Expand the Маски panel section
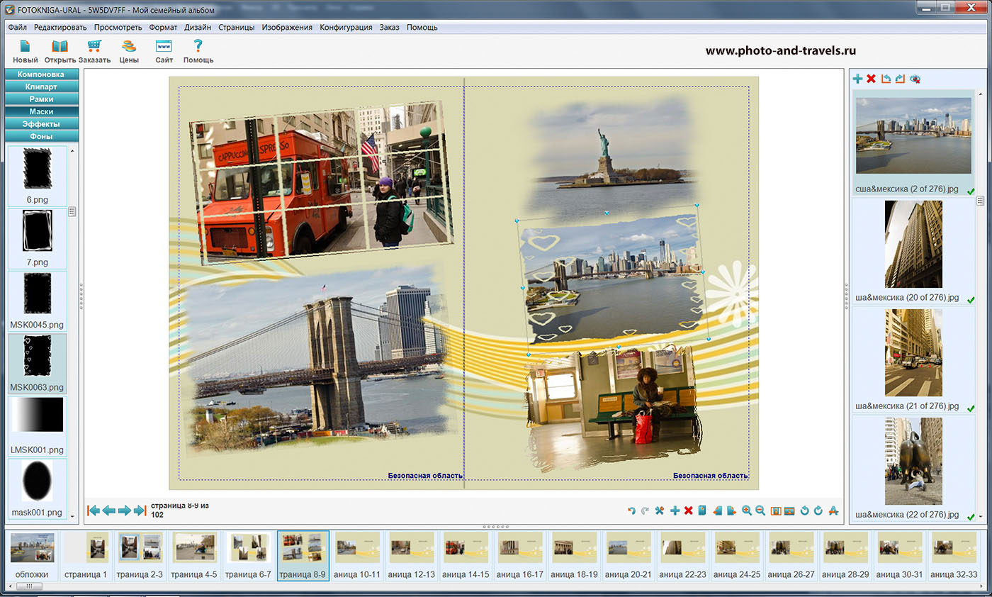The image size is (992, 597). 41,111
